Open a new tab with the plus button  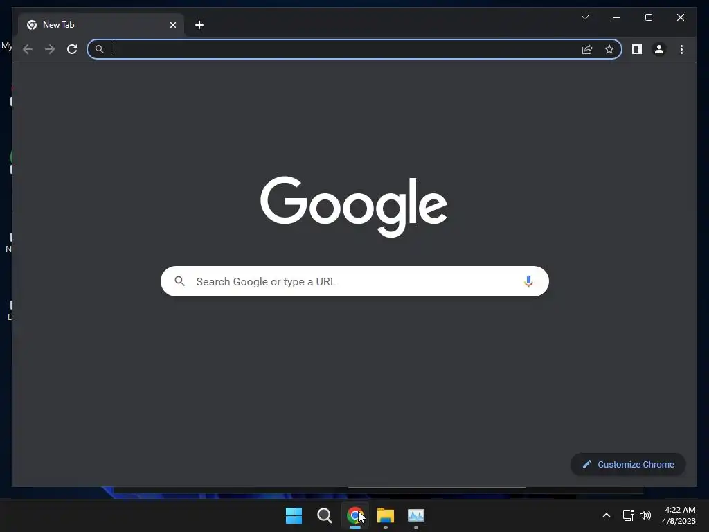click(199, 25)
